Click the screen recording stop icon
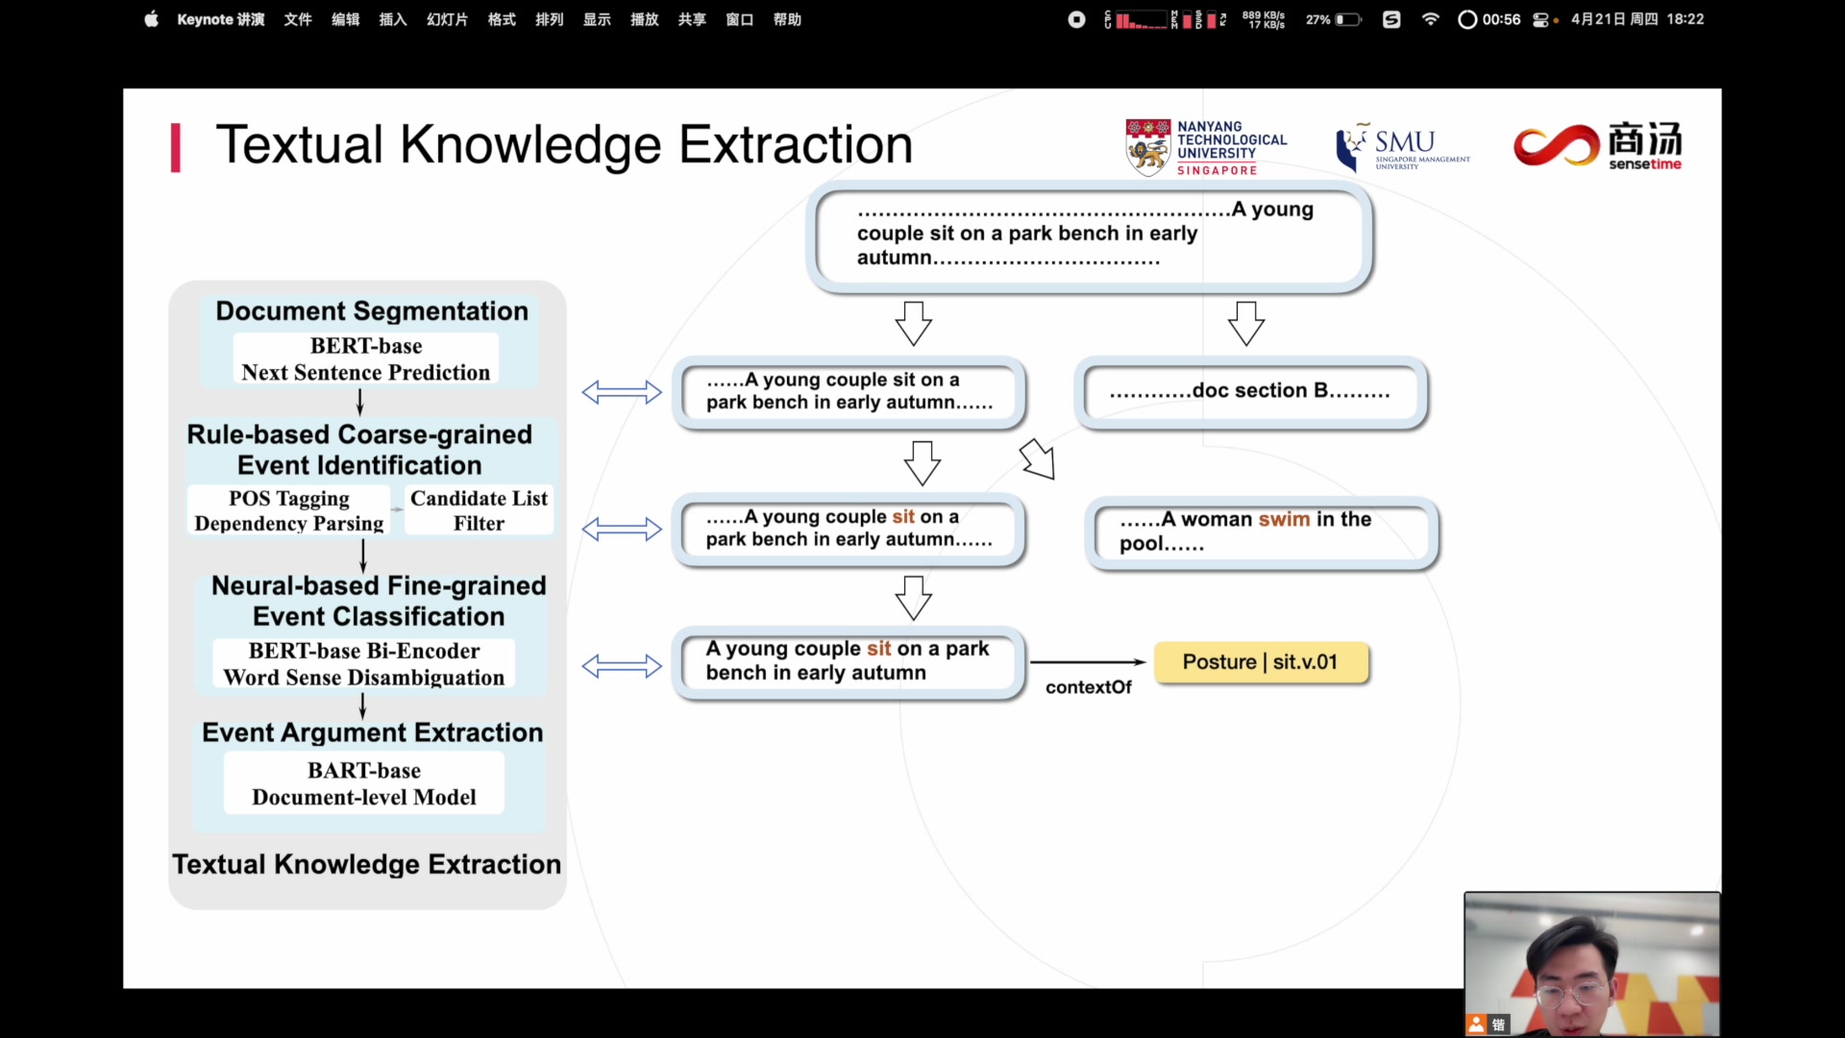This screenshot has height=1038, width=1845. click(1076, 19)
